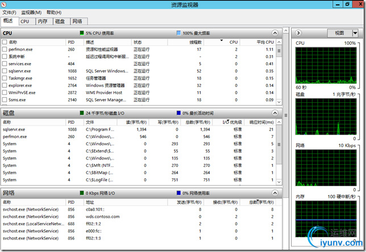Click the blue disk active time indicator
The width and height of the screenshot is (366, 252).
click(x=178, y=113)
